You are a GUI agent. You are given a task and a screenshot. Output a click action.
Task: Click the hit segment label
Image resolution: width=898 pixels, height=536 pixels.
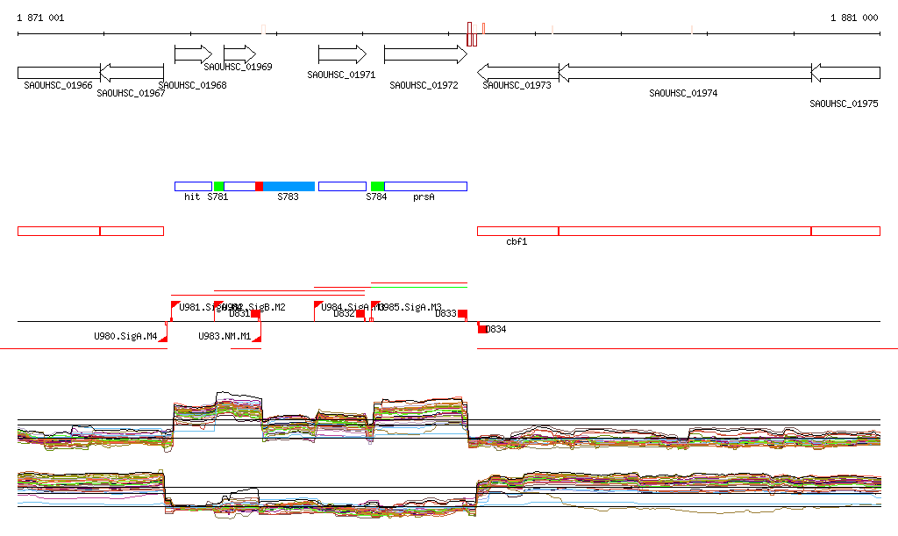192,197
